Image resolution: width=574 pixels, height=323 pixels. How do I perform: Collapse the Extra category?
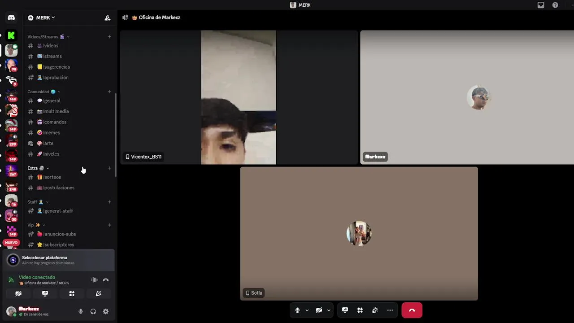[x=39, y=168]
